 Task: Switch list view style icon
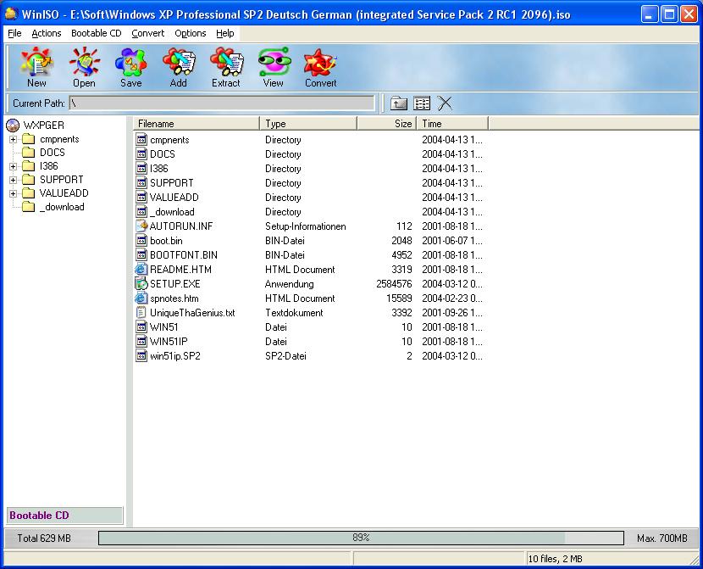click(422, 103)
